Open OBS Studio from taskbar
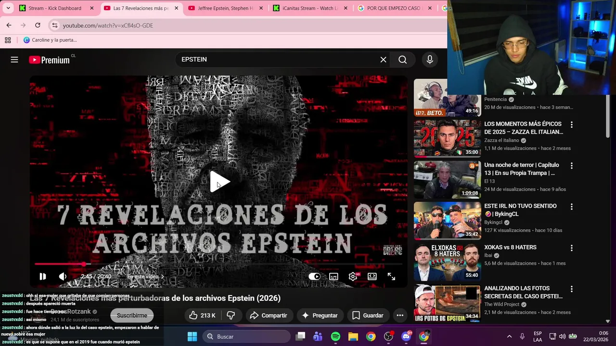This screenshot has height=346, width=616. [388, 336]
